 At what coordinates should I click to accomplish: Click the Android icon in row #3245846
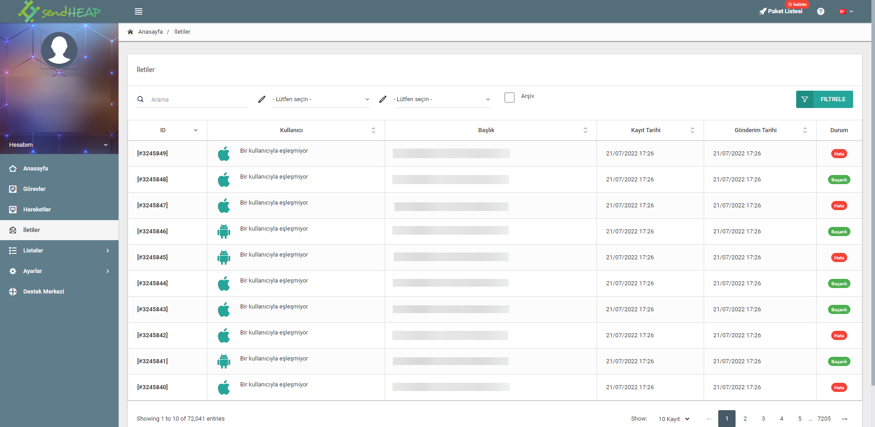tap(224, 232)
